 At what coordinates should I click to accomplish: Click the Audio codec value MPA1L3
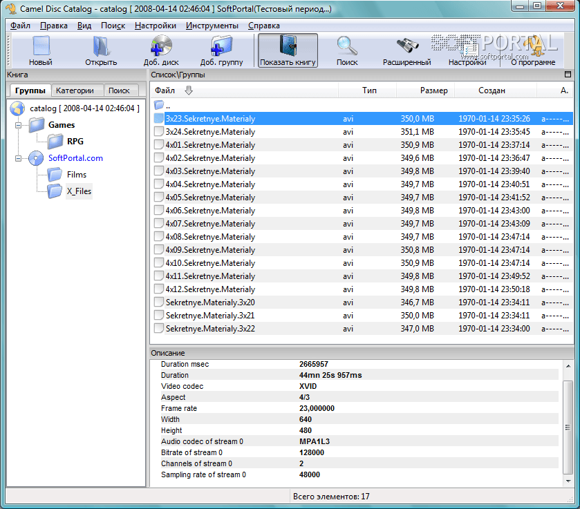314,441
